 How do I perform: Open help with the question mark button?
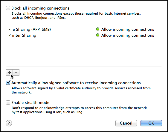tap(9, 123)
